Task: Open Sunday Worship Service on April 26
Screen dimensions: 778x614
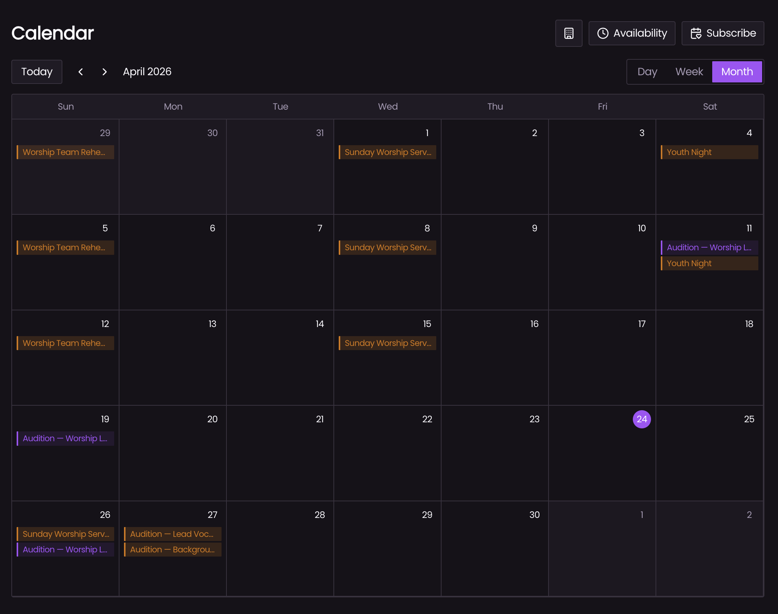Action: (x=65, y=534)
